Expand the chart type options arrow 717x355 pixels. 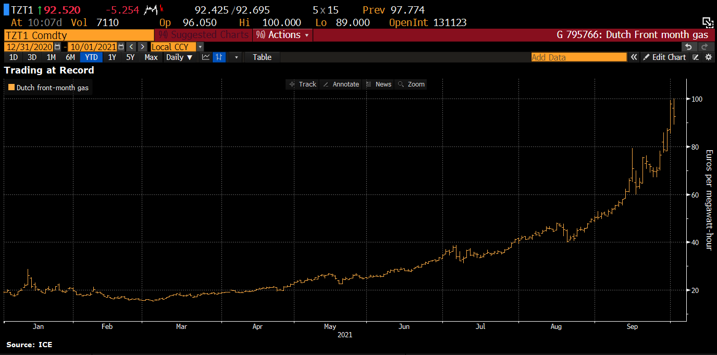pos(236,57)
